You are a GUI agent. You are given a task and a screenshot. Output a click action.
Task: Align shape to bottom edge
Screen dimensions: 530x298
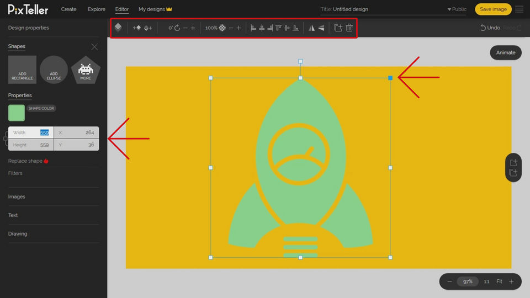(x=296, y=28)
